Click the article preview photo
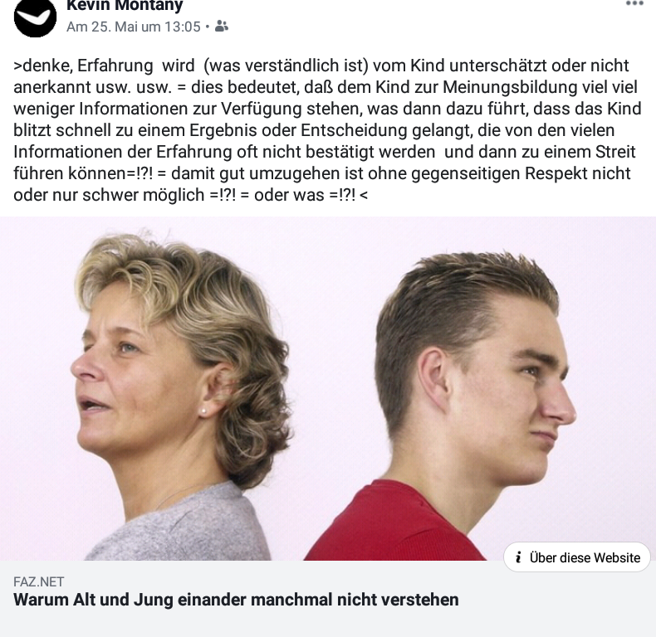 328,388
